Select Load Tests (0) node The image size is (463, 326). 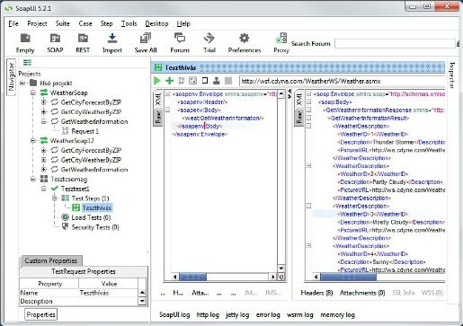pos(91,217)
